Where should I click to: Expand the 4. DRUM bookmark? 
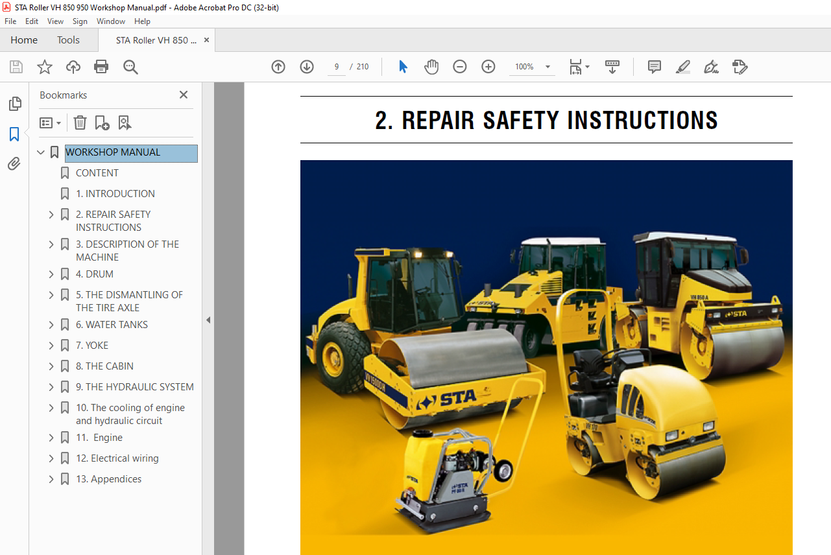tap(51, 274)
